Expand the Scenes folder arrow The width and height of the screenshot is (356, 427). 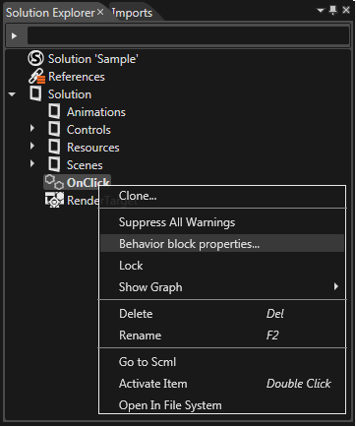(x=32, y=163)
